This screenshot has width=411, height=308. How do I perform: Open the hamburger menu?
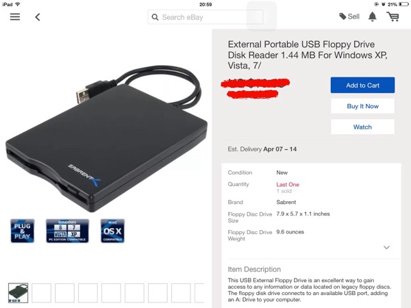(15, 17)
